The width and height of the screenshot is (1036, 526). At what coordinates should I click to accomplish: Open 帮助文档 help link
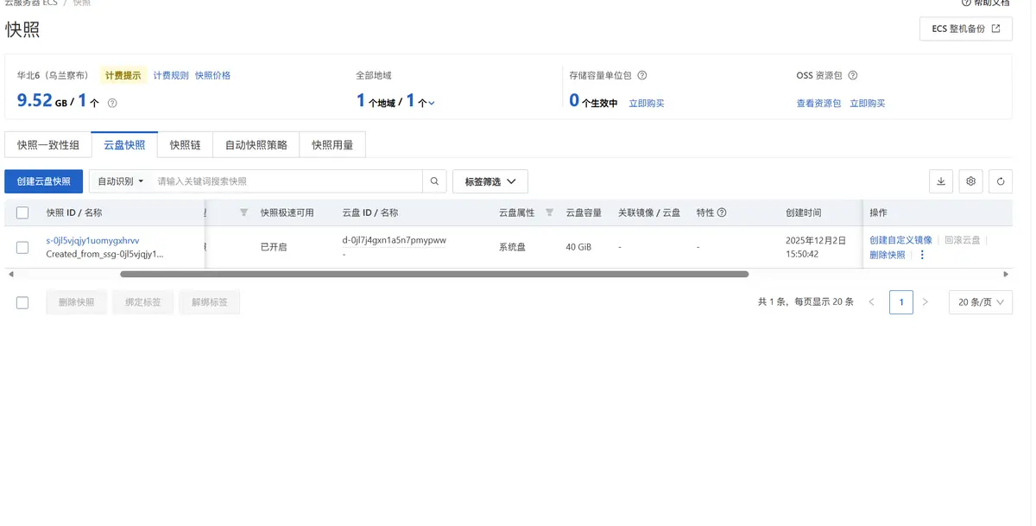point(985,3)
